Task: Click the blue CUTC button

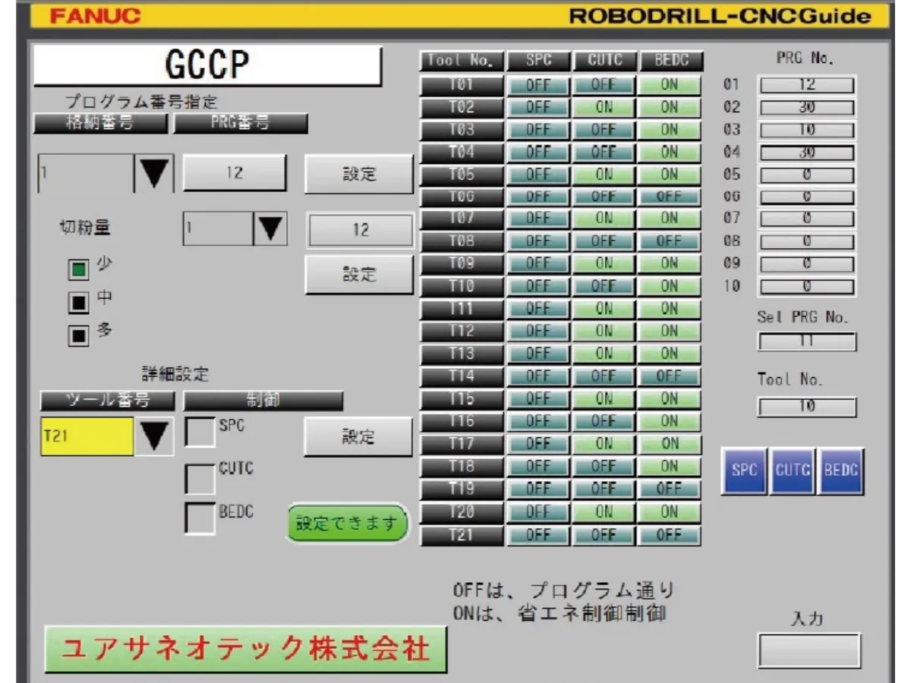Action: pyautogui.click(x=793, y=471)
